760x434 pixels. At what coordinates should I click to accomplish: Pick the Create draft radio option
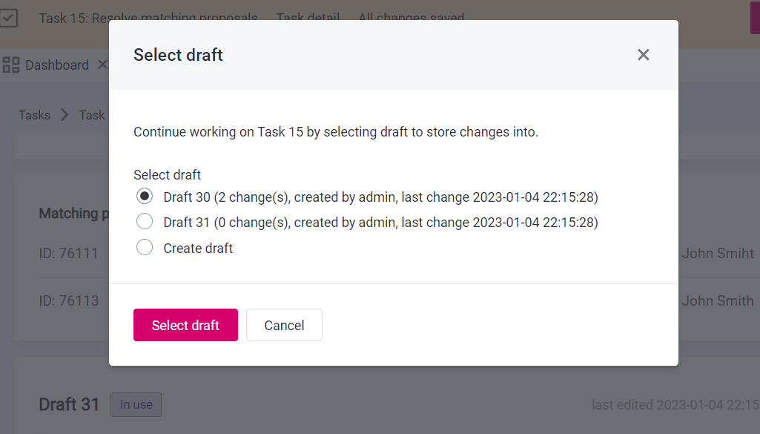click(x=145, y=248)
